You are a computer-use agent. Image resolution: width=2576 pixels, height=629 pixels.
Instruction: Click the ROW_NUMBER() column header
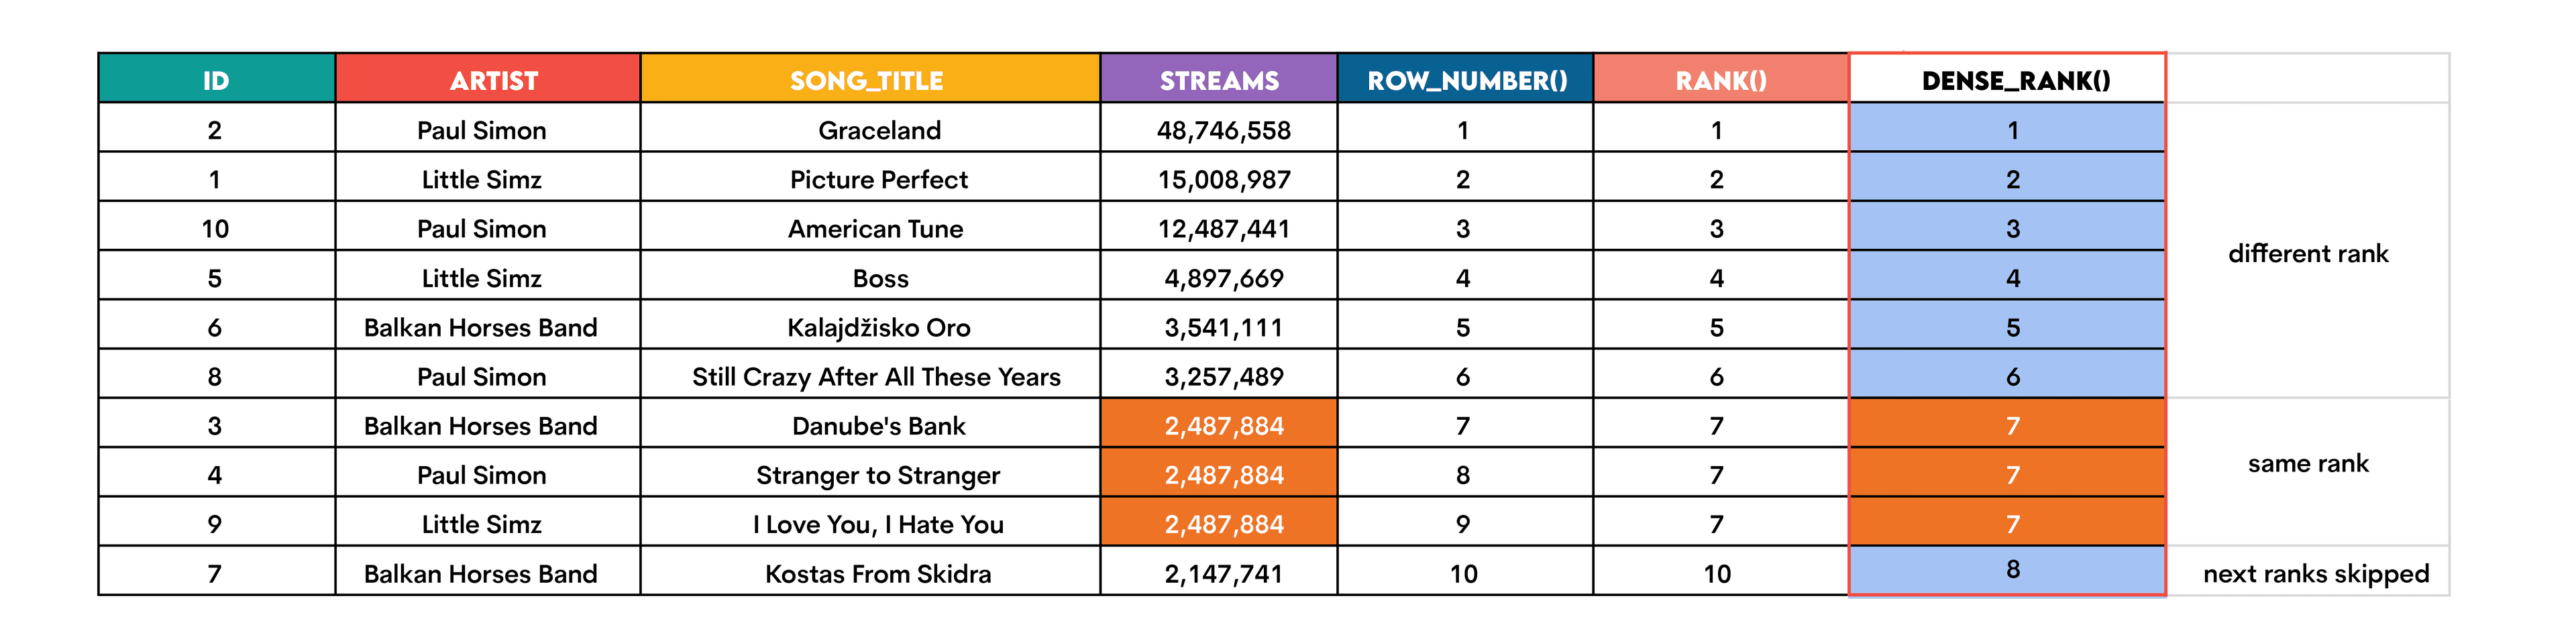tap(1466, 80)
